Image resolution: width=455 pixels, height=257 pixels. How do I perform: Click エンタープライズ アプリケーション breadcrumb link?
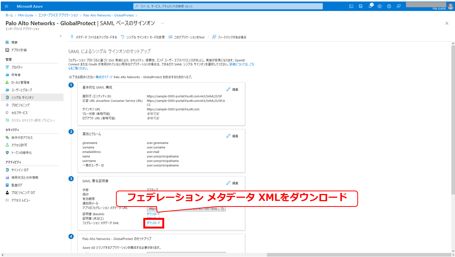click(x=58, y=15)
